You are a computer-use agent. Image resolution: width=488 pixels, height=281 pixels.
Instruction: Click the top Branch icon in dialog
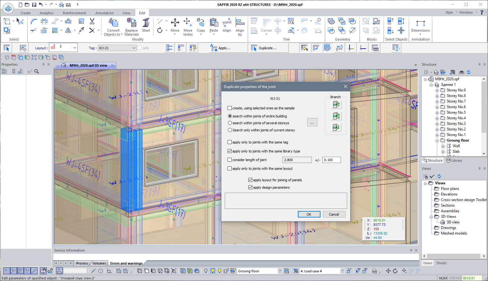[336, 105]
